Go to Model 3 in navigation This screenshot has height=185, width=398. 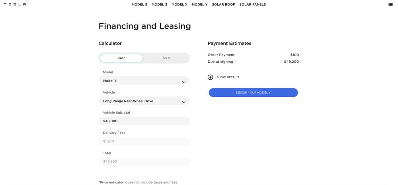[159, 4]
